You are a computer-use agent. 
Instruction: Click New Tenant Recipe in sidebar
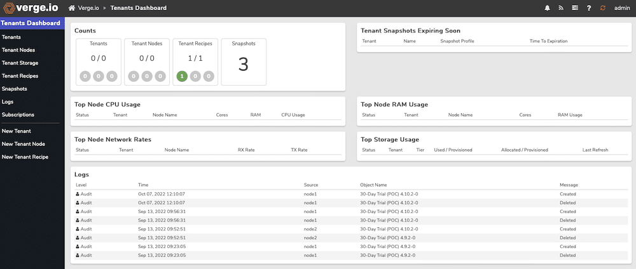(25, 157)
